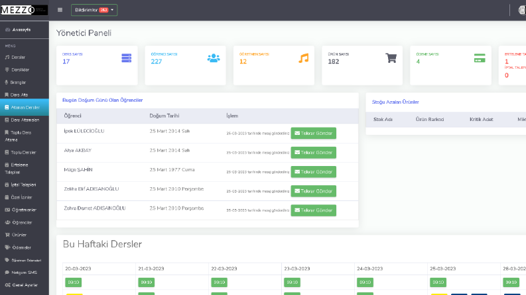Open the Bildirimler notifications dropdown

94,10
